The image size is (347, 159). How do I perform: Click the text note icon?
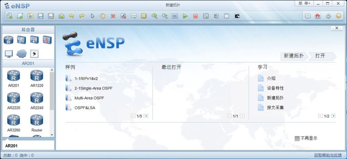(x=134, y=16)
